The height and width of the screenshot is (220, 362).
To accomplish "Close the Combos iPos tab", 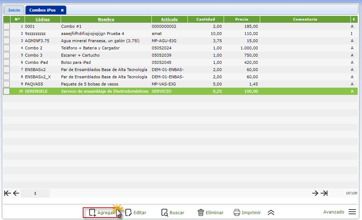I will [62, 10].
